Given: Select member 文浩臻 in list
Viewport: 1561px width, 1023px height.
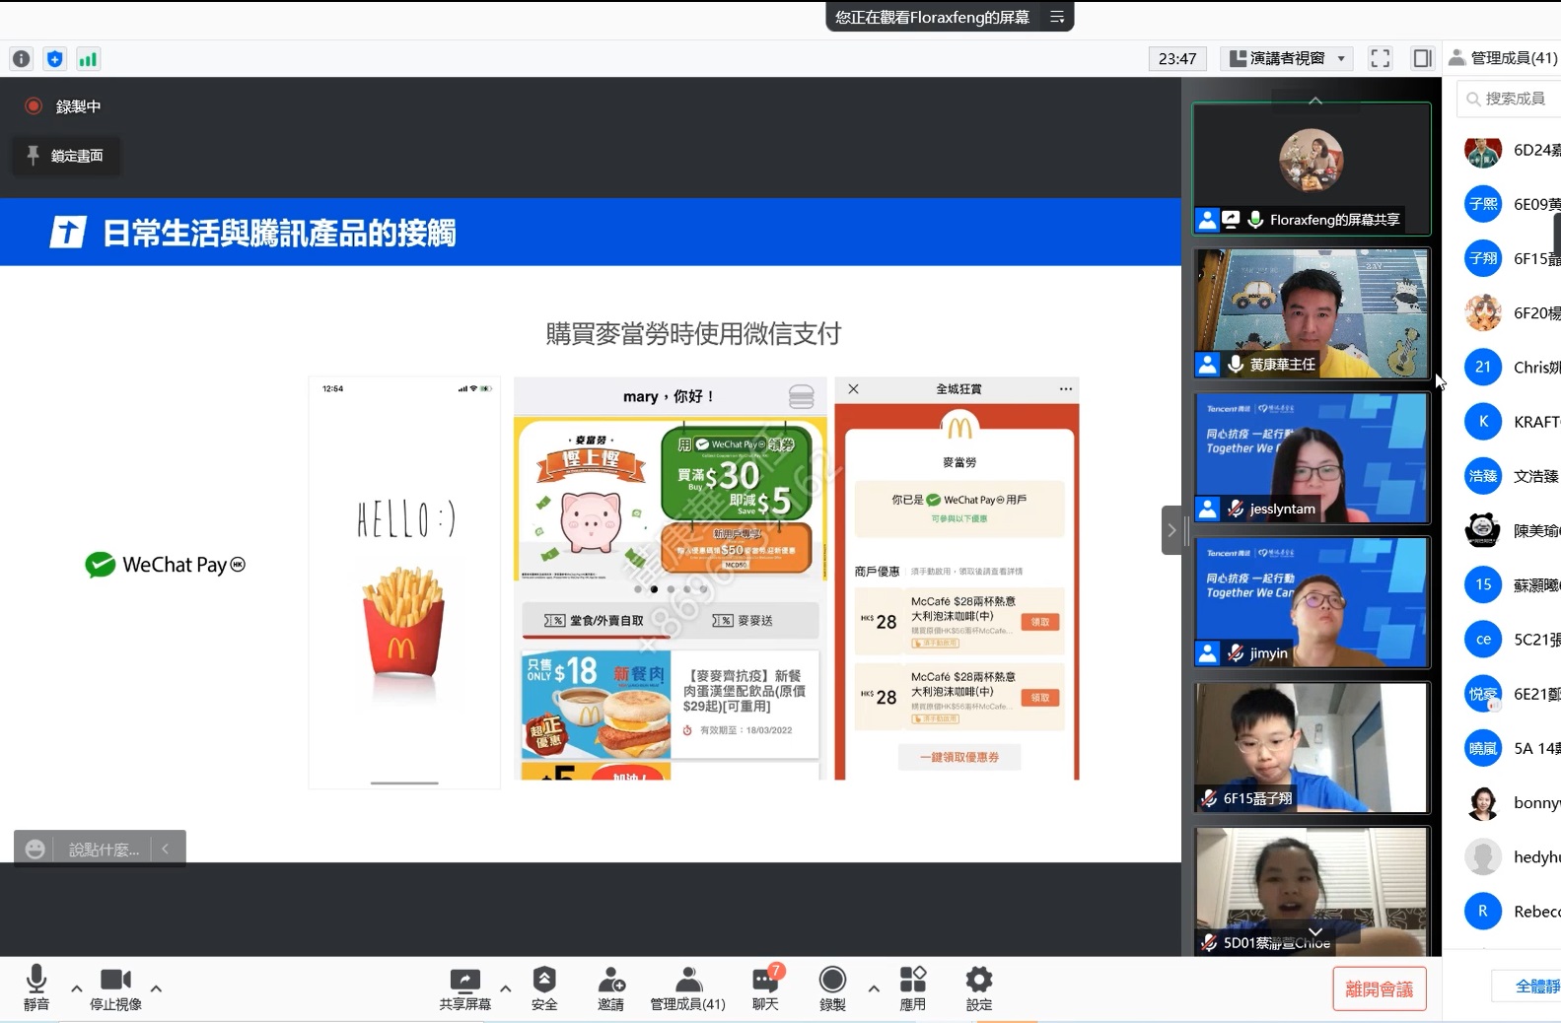Looking at the screenshot, I should tap(1509, 476).
